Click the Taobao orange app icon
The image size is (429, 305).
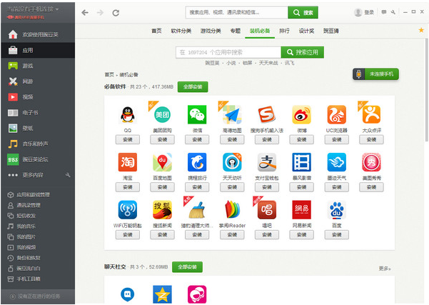tap(128, 162)
